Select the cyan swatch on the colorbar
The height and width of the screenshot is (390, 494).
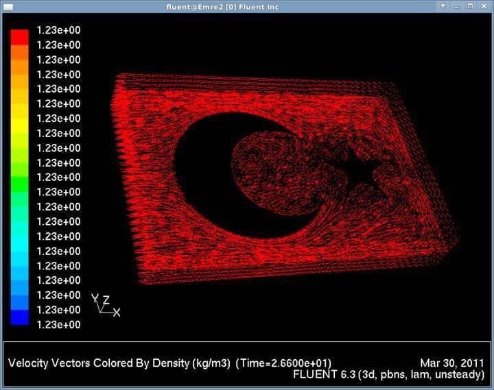click(19, 243)
